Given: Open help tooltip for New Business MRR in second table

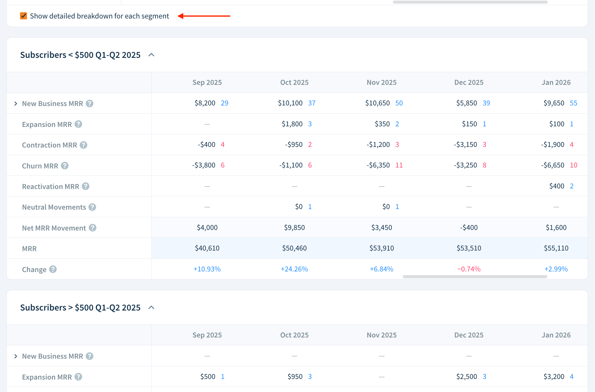Looking at the screenshot, I should 89,356.
